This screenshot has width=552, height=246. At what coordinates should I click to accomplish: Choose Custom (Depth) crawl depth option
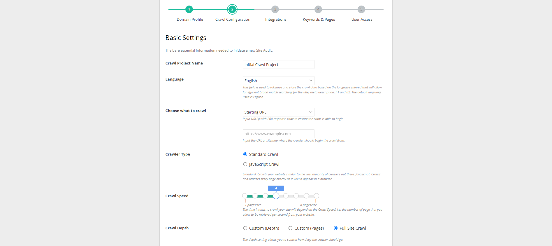(x=245, y=228)
